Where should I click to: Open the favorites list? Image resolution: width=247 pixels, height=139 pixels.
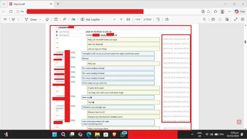(215, 12)
